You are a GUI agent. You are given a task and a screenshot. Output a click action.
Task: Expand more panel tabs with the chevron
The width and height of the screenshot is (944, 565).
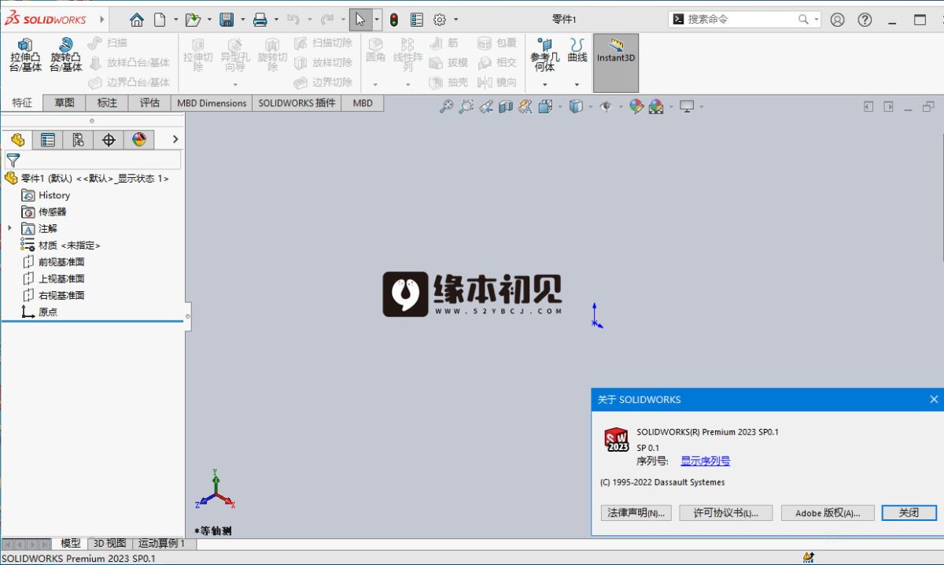(175, 139)
